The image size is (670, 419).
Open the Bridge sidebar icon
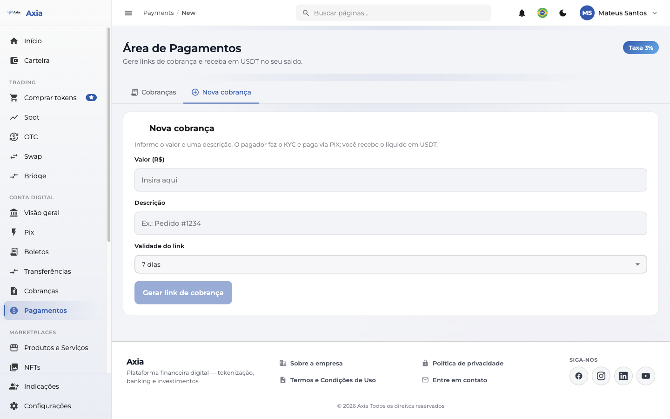(x=14, y=176)
